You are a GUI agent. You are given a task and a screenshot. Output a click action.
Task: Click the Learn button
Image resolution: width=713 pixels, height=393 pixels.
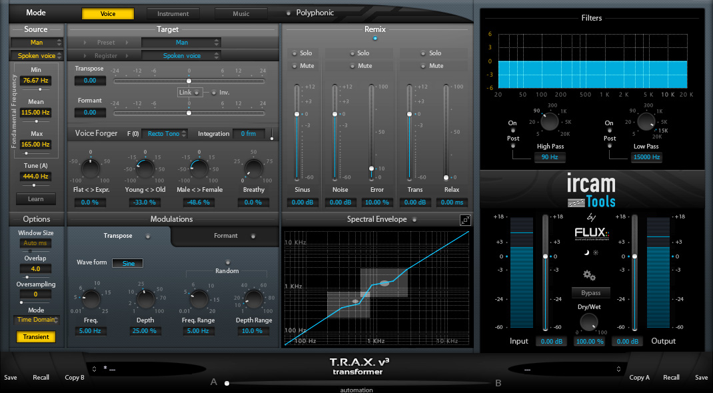(36, 198)
